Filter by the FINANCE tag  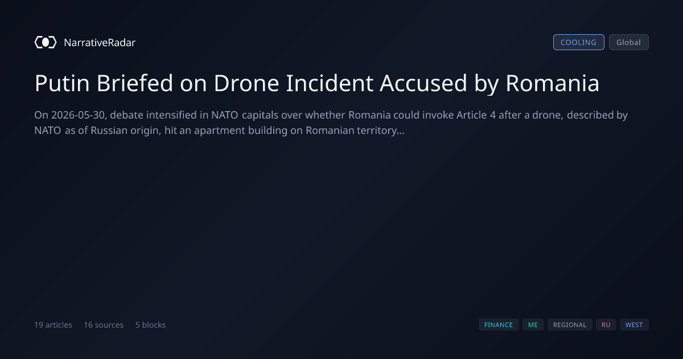pos(499,325)
